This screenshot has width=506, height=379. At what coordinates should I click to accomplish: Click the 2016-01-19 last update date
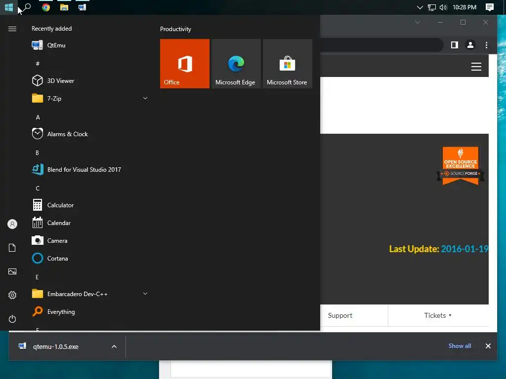tap(464, 249)
